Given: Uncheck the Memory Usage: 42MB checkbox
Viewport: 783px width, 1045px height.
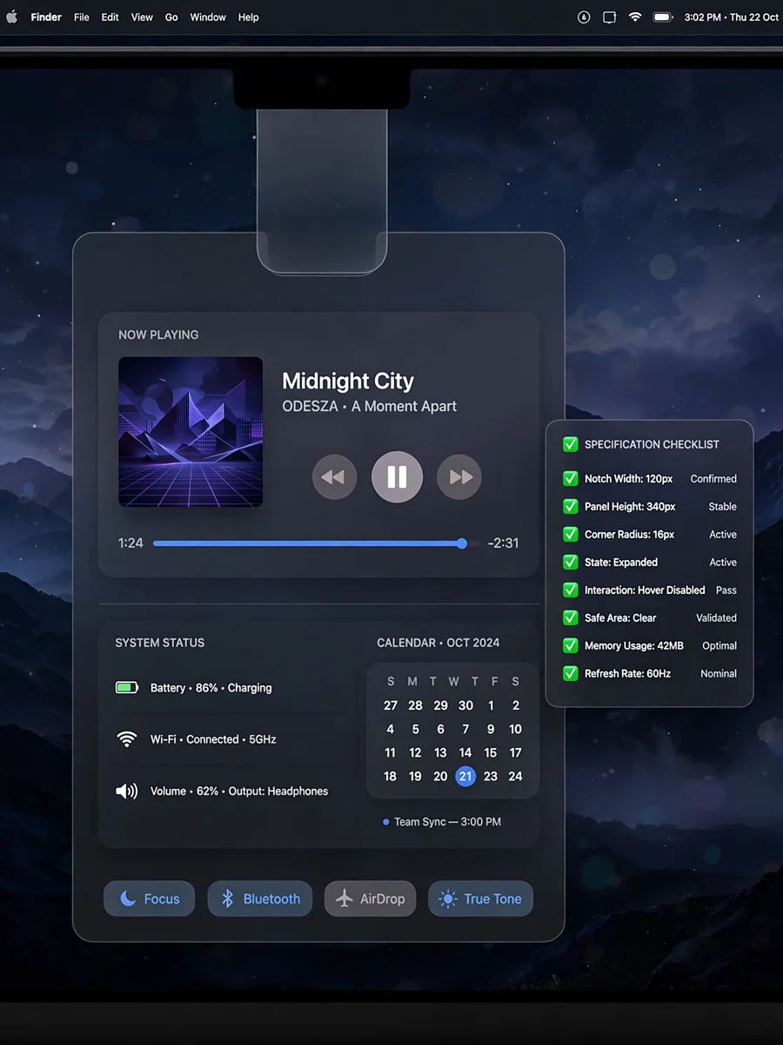Looking at the screenshot, I should pos(571,646).
